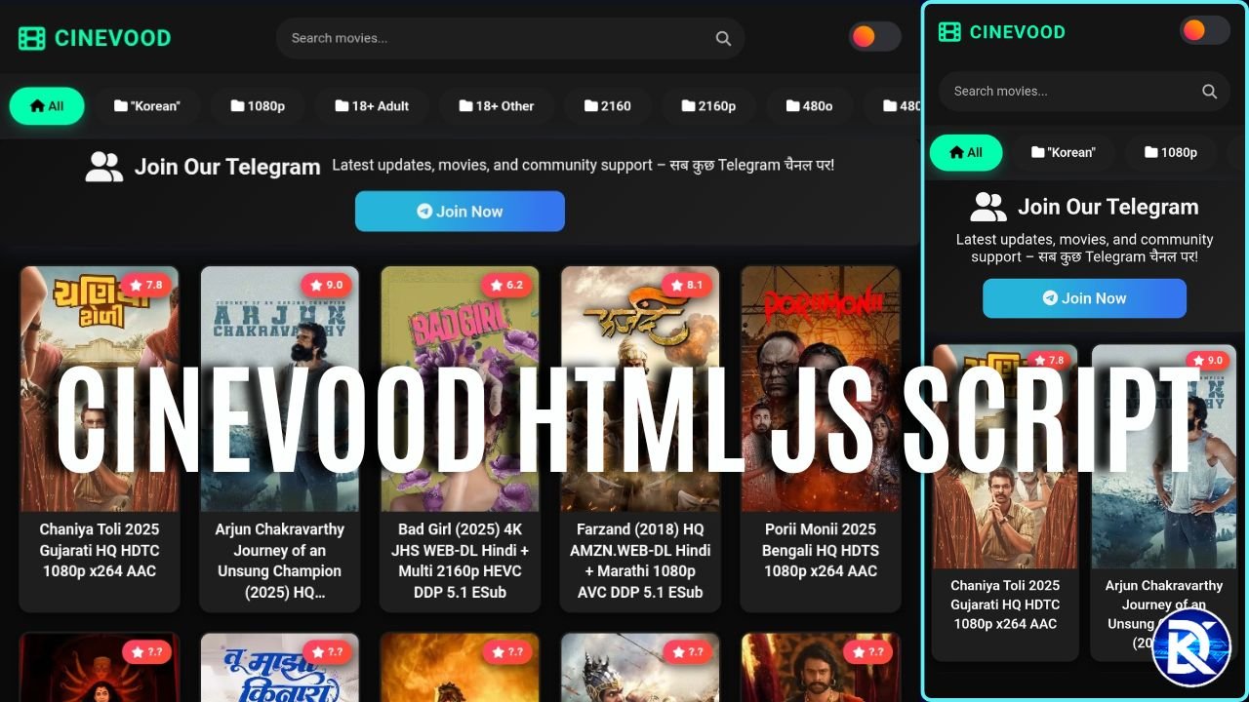Viewport: 1249px width, 702px height.
Task: Select the 480o filter tab
Action: point(809,105)
